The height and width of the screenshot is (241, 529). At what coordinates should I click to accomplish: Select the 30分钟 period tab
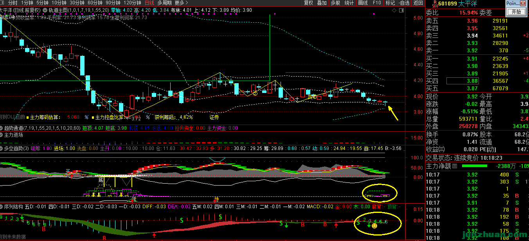pyautogui.click(x=77, y=3)
